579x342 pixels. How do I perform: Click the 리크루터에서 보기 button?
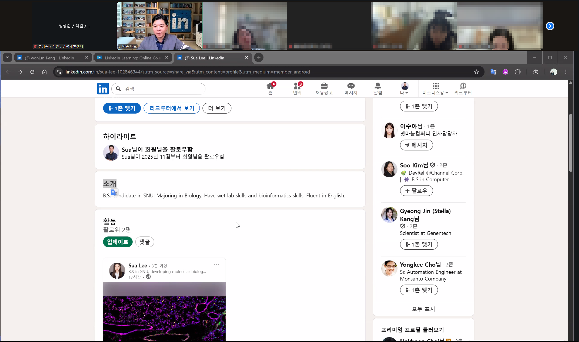point(172,108)
